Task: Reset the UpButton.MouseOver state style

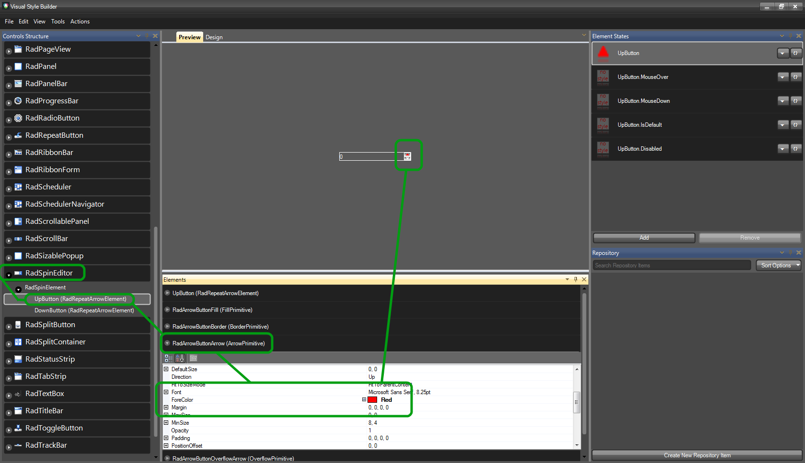Action: pos(795,77)
